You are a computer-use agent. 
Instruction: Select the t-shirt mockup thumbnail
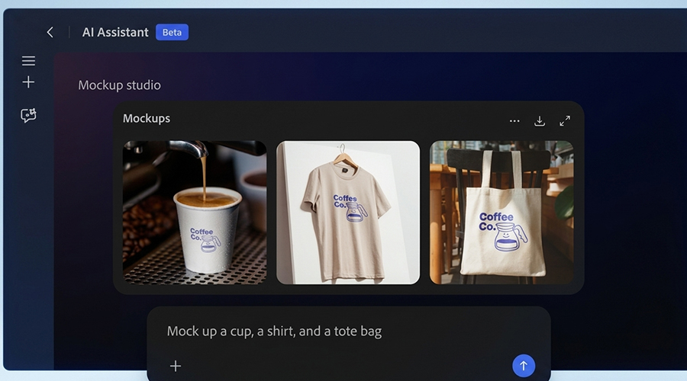(348, 213)
